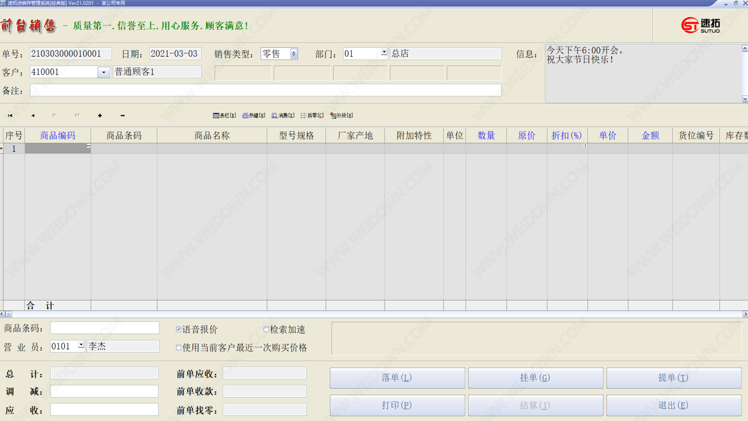748x421 pixels.
Task: Open 表栏[B] column settings toolbar item
Action: (x=224, y=116)
